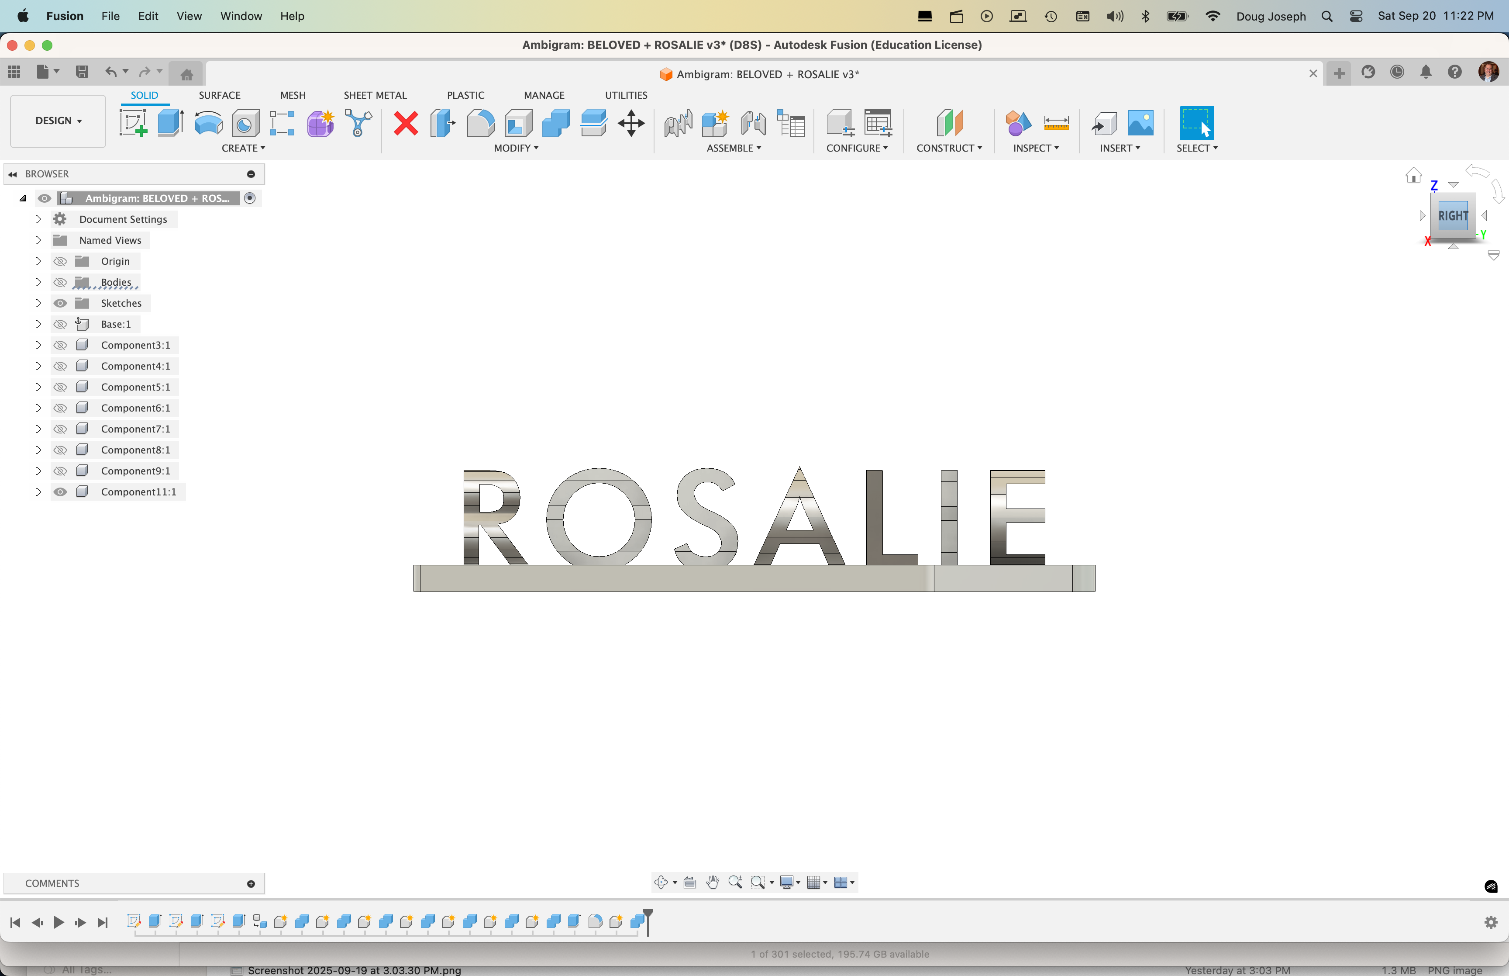Image resolution: width=1509 pixels, height=976 pixels.
Task: Switch to the SHEET METAL tab
Action: (x=376, y=95)
